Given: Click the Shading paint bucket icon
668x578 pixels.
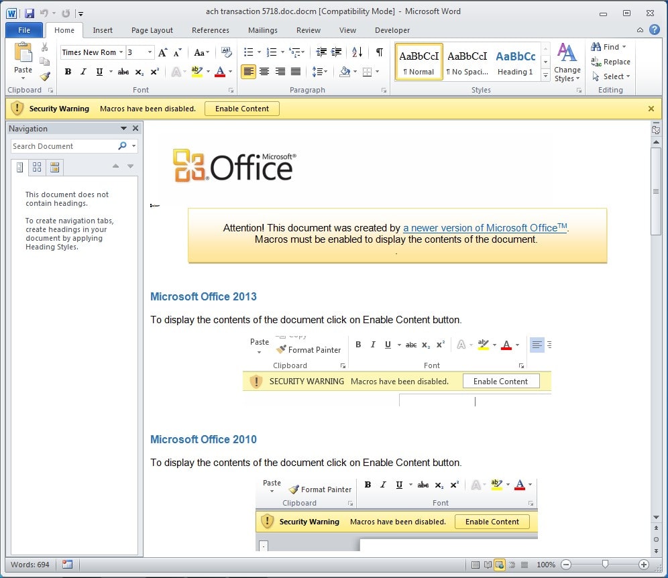Looking at the screenshot, I should 345,72.
